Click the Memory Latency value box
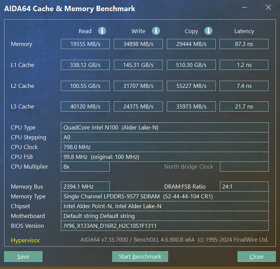The width and height of the screenshot is (280, 269). [244, 44]
